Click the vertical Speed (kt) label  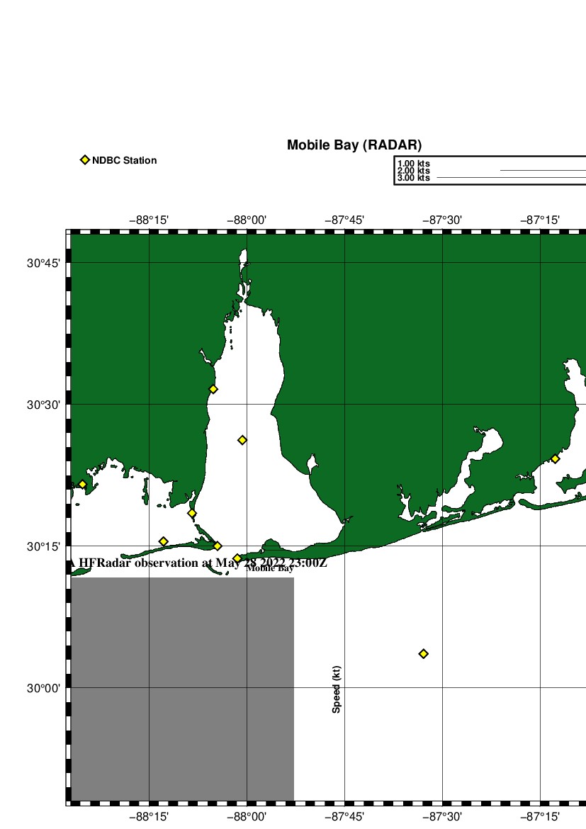(x=337, y=689)
